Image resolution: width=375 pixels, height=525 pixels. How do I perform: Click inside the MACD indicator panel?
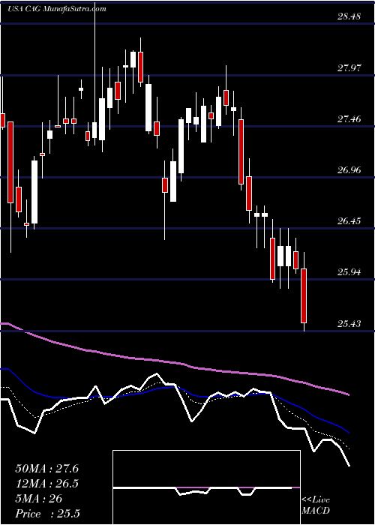coord(206,487)
